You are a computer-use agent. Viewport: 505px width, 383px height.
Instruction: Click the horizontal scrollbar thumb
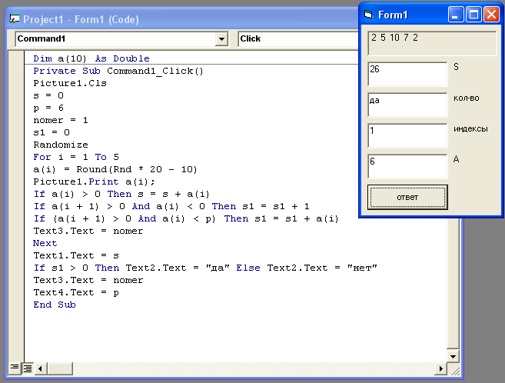pos(60,368)
